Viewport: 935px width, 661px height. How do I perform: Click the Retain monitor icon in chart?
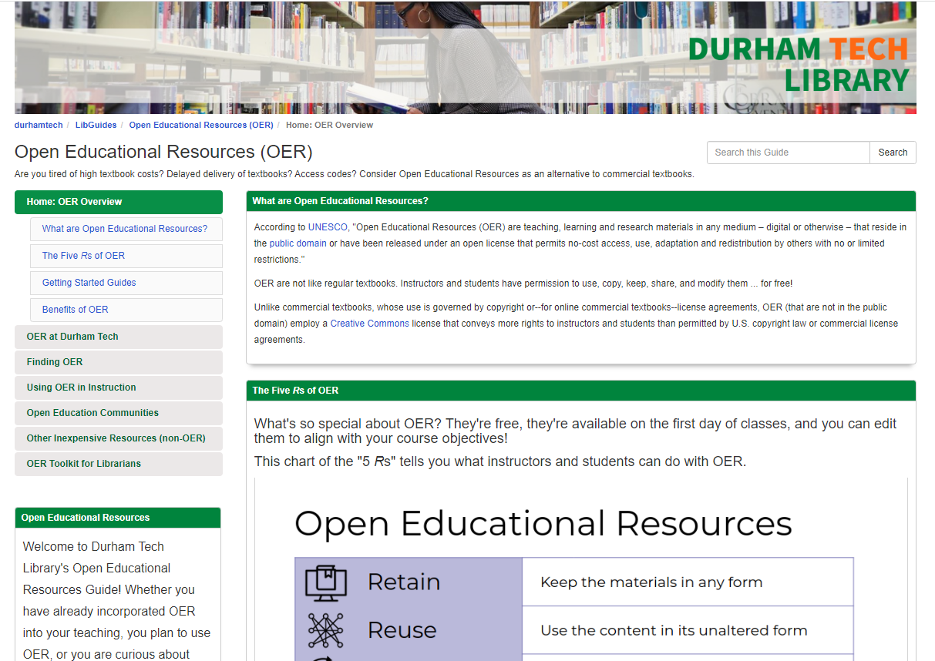(x=326, y=582)
